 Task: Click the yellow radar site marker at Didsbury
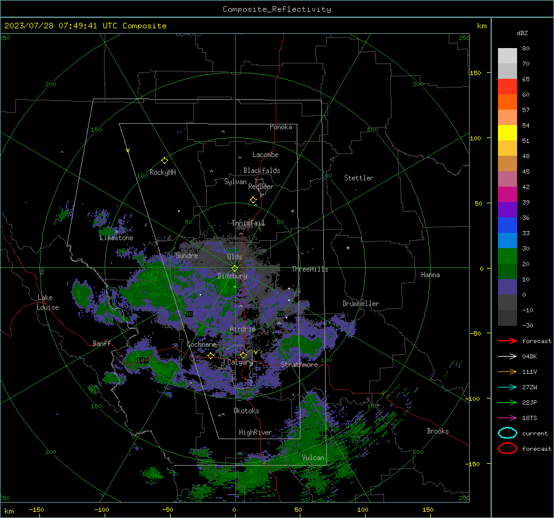point(235,268)
